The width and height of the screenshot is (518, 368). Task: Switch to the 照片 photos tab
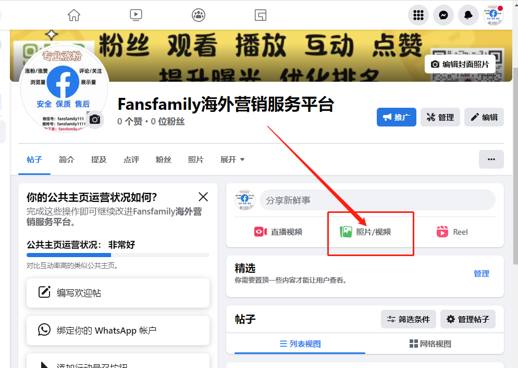[x=196, y=160]
